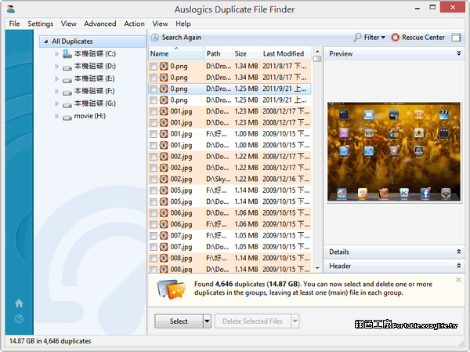The width and height of the screenshot is (470, 352).
Task: Sort by Name column header
Action: (x=176, y=53)
